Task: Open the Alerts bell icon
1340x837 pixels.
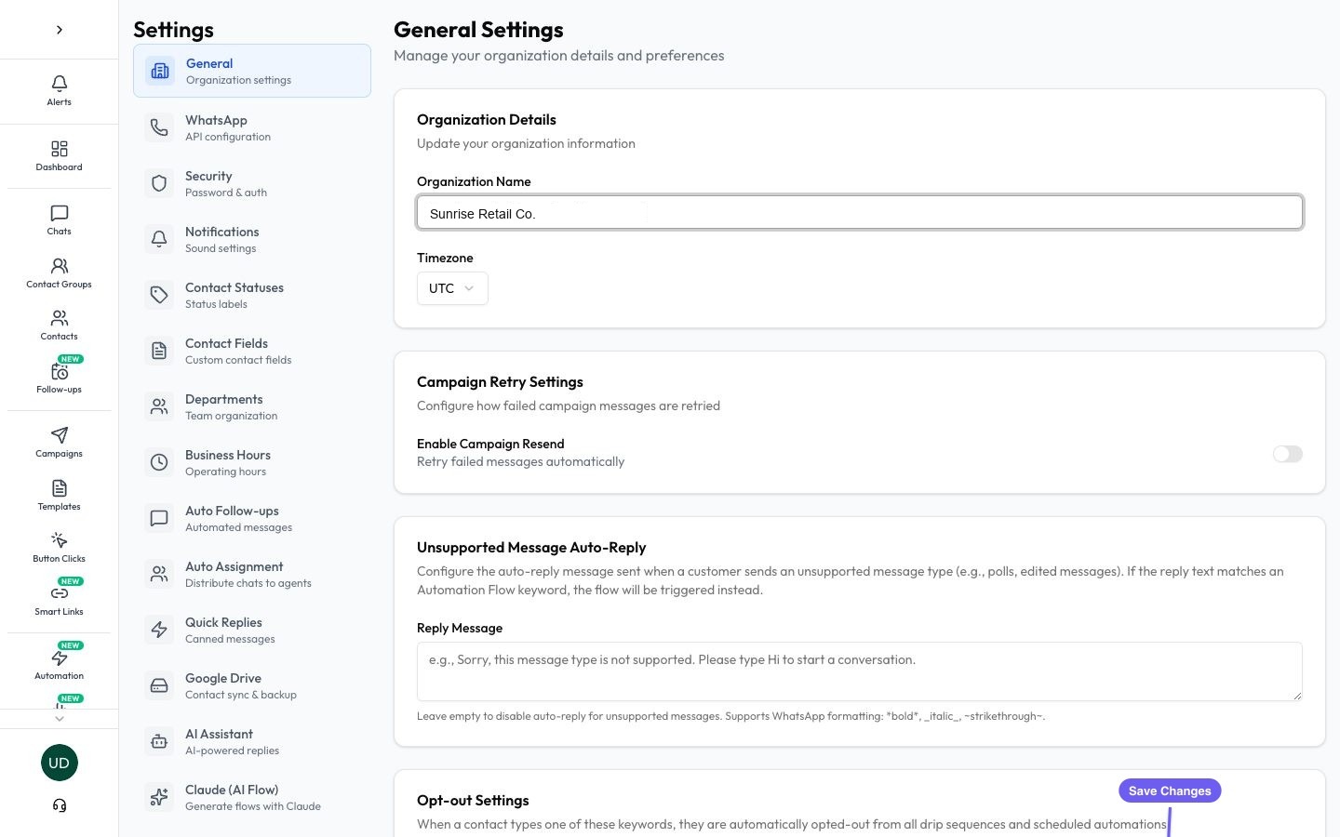Action: click(59, 84)
